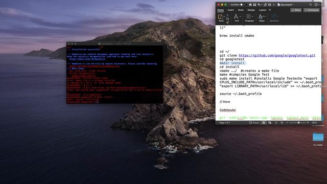Image resolution: width=327 pixels, height=184 pixels.
Task: Close the Terminal window
Action: (x=68, y=44)
